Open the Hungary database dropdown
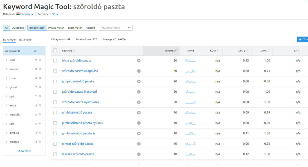The height and width of the screenshot is (167, 308). (x=25, y=14)
